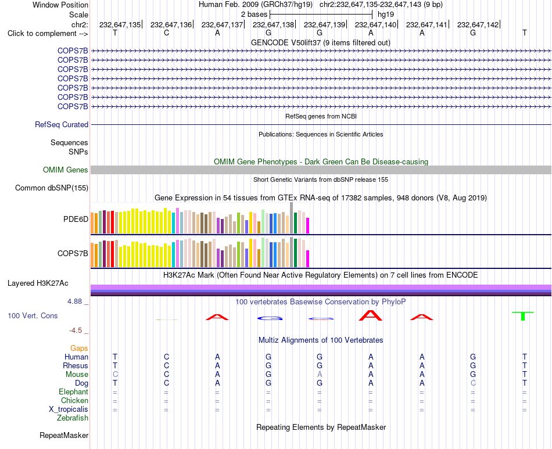
Task: Click the hg19 label beside scale bar
Action: [x=386, y=15]
